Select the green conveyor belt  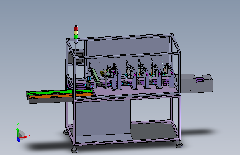click(60, 92)
